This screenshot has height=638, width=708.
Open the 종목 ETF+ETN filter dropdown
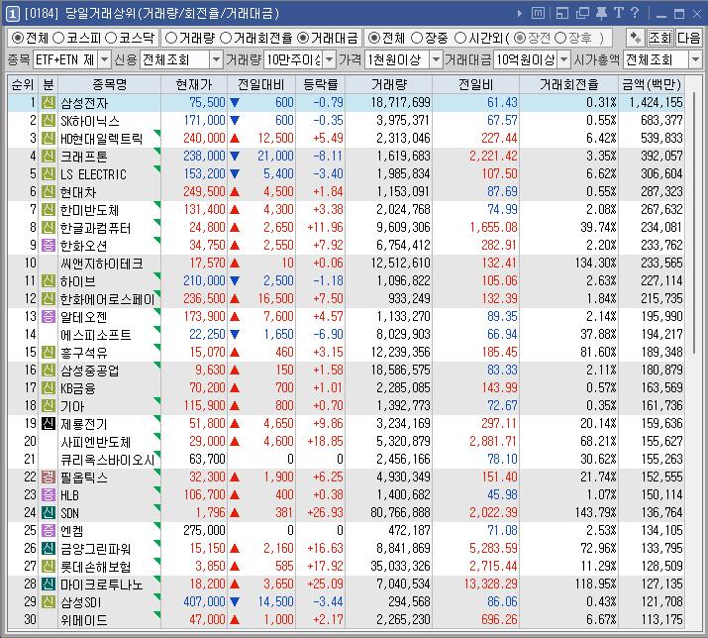tap(104, 59)
